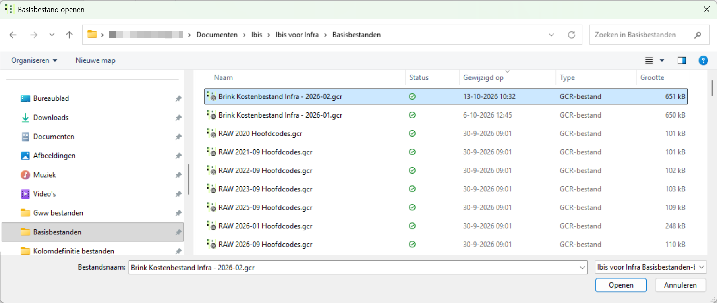The image size is (717, 303).
Task: Open the Muziek folder in the sidebar
Action: click(x=44, y=175)
